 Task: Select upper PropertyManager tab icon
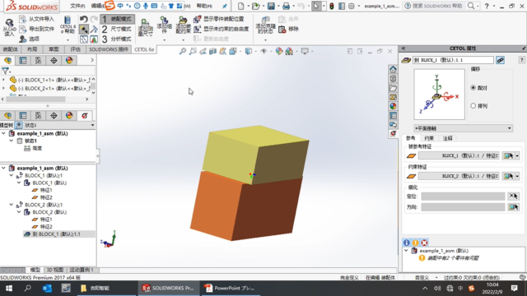(x=23, y=60)
